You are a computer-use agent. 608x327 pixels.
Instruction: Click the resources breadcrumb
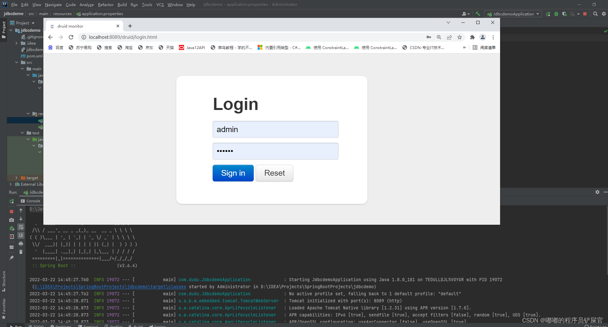click(x=62, y=14)
